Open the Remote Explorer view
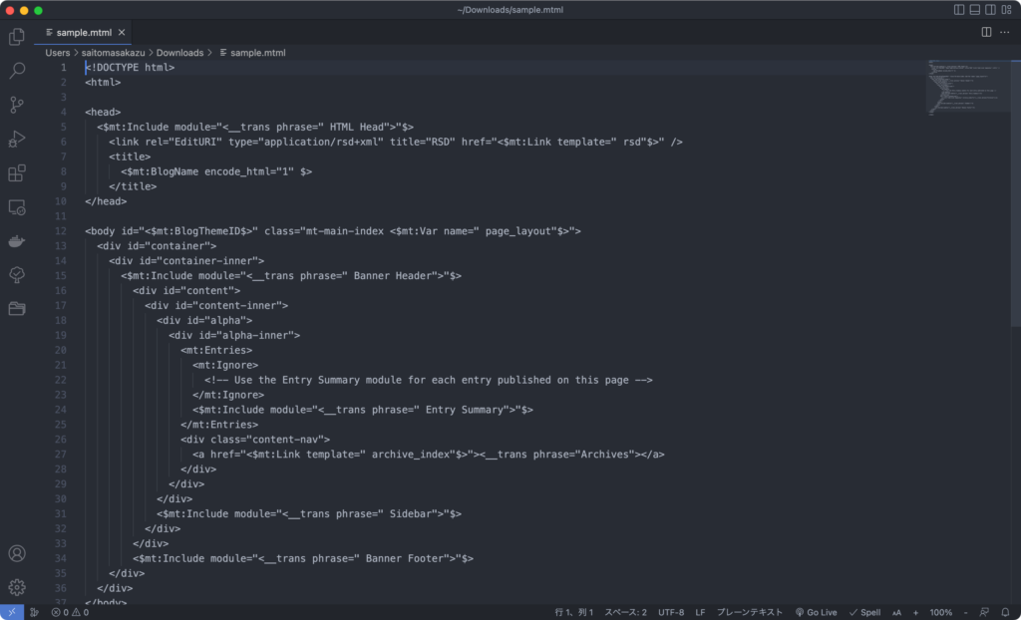This screenshot has width=1021, height=620. (16, 206)
